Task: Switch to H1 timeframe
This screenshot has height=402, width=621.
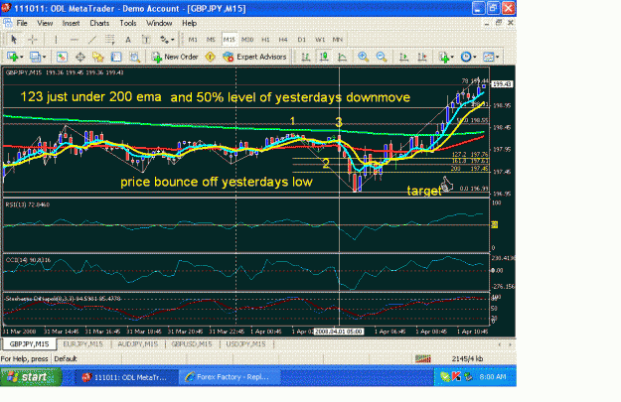Action: click(x=265, y=39)
